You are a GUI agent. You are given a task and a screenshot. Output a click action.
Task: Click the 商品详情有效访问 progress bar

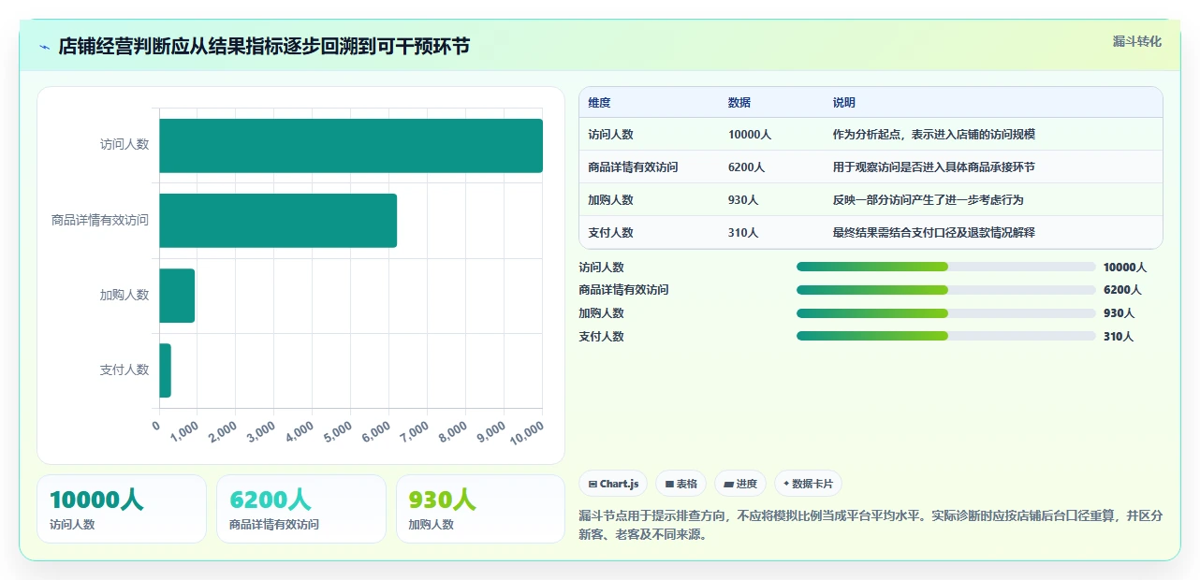point(945,290)
